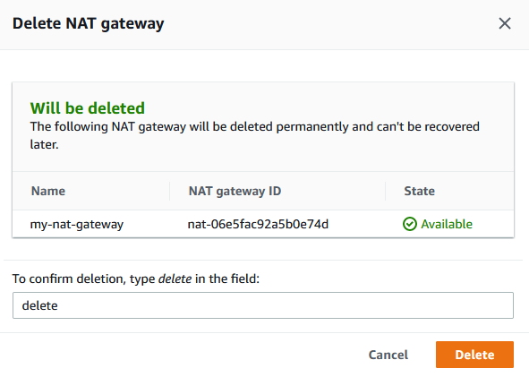Click the permanent deletion warning text

point(255,135)
